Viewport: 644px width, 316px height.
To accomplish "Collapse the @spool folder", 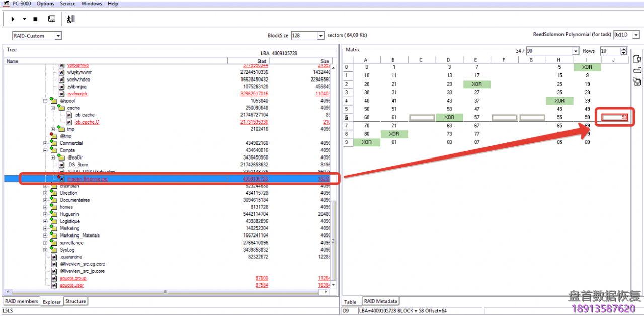I will [46, 101].
